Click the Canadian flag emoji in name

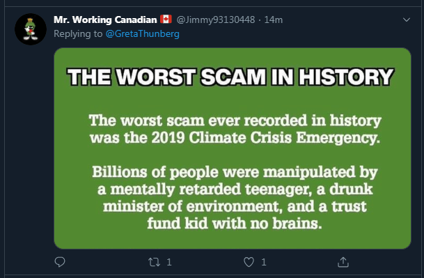tap(166, 20)
